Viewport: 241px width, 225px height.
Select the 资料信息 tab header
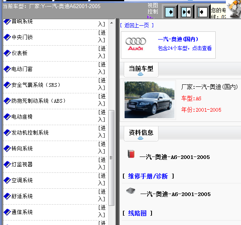point(141,134)
